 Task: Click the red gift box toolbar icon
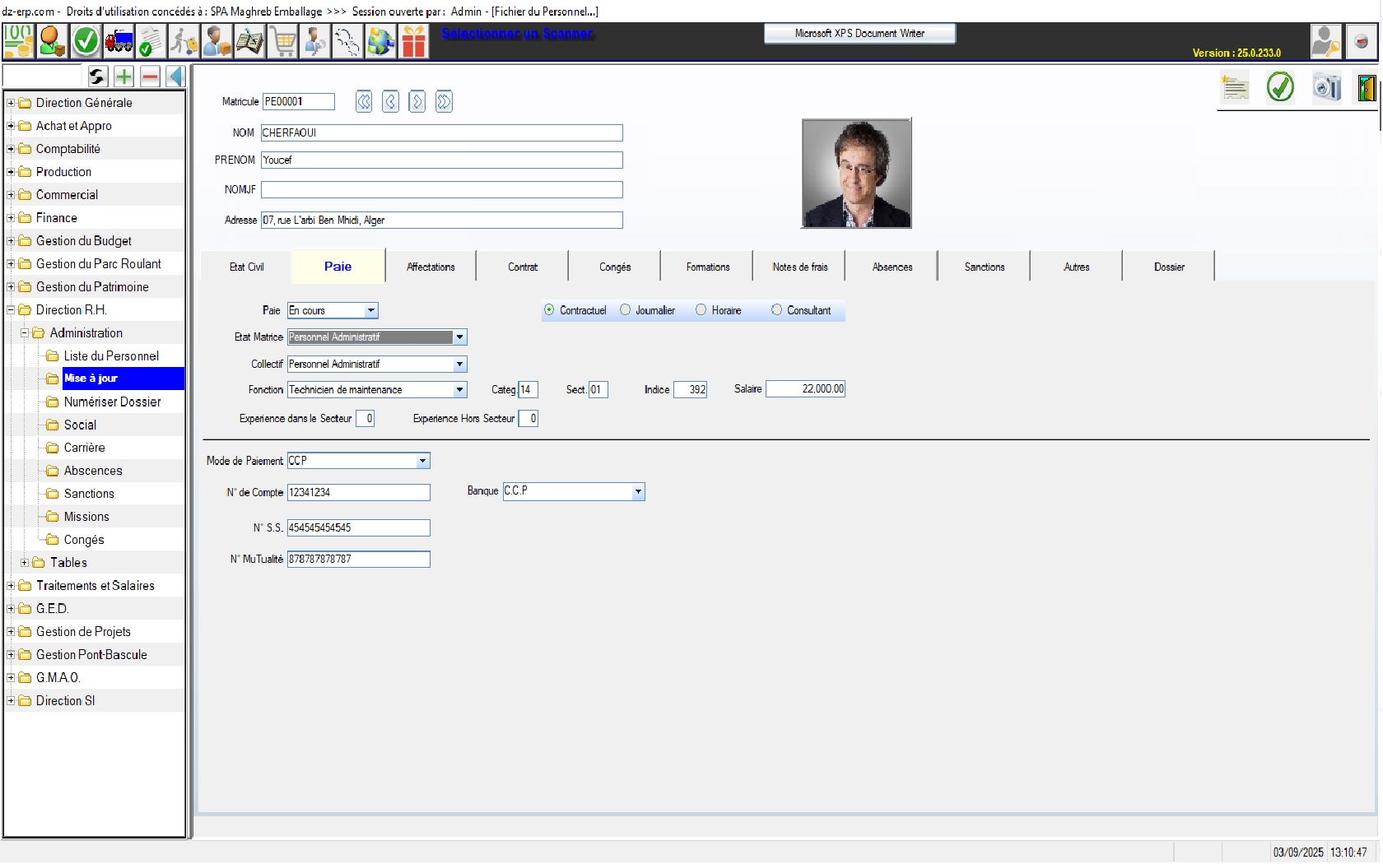(414, 41)
